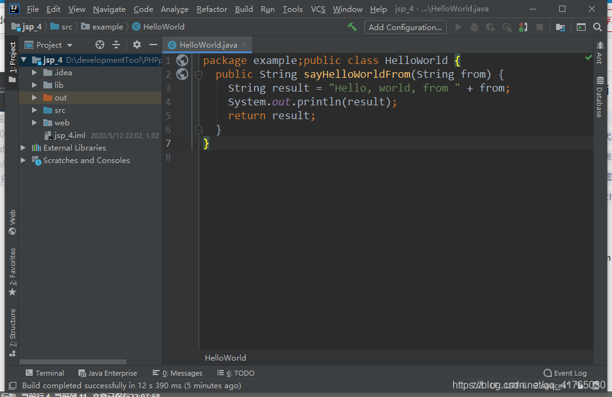This screenshot has width=612, height=397.
Task: Collapse the jsp_4 root project node
Action: [x=24, y=60]
